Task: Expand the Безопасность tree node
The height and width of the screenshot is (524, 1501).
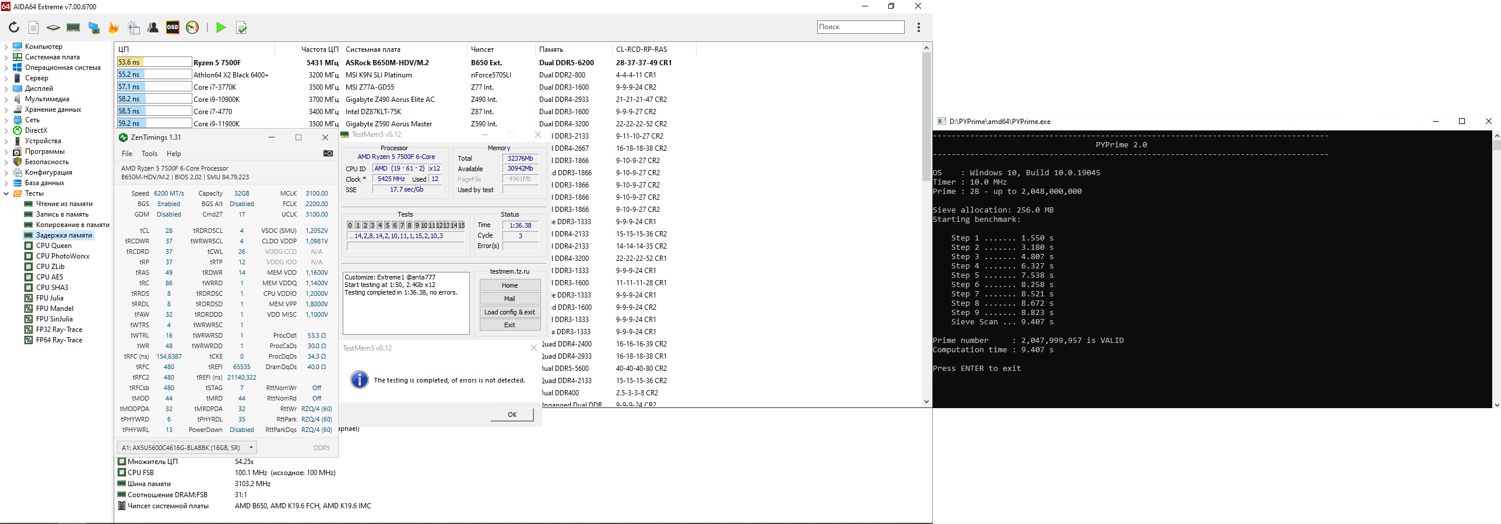Action: 6,162
